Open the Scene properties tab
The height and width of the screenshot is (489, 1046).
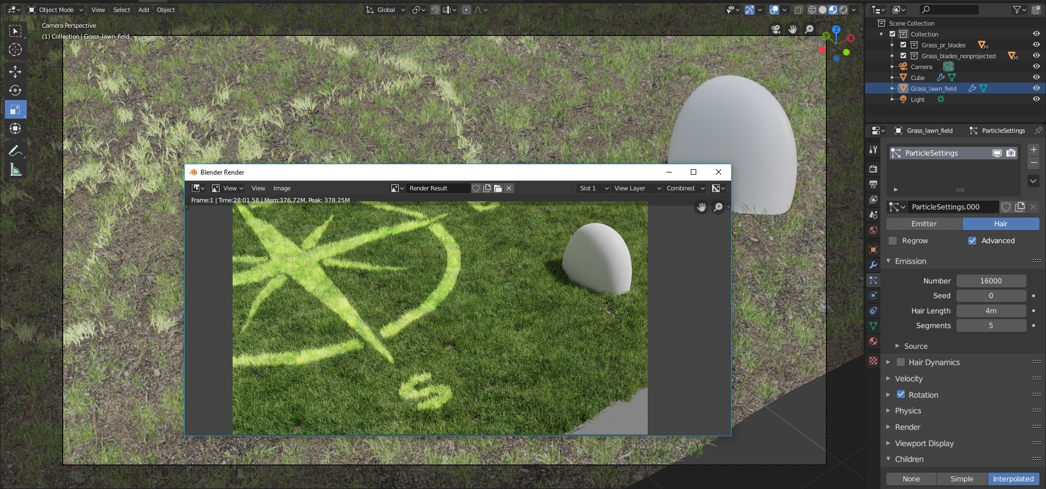[873, 214]
